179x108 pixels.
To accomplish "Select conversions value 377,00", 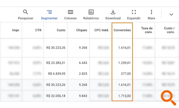I will (126, 74).
